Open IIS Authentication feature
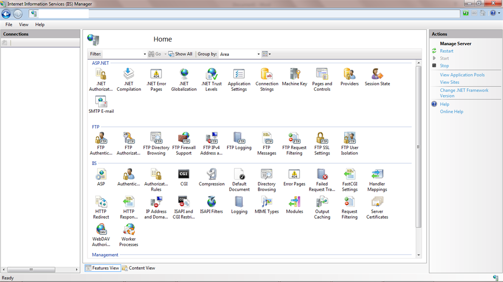The width and height of the screenshot is (503, 282). coord(129,177)
